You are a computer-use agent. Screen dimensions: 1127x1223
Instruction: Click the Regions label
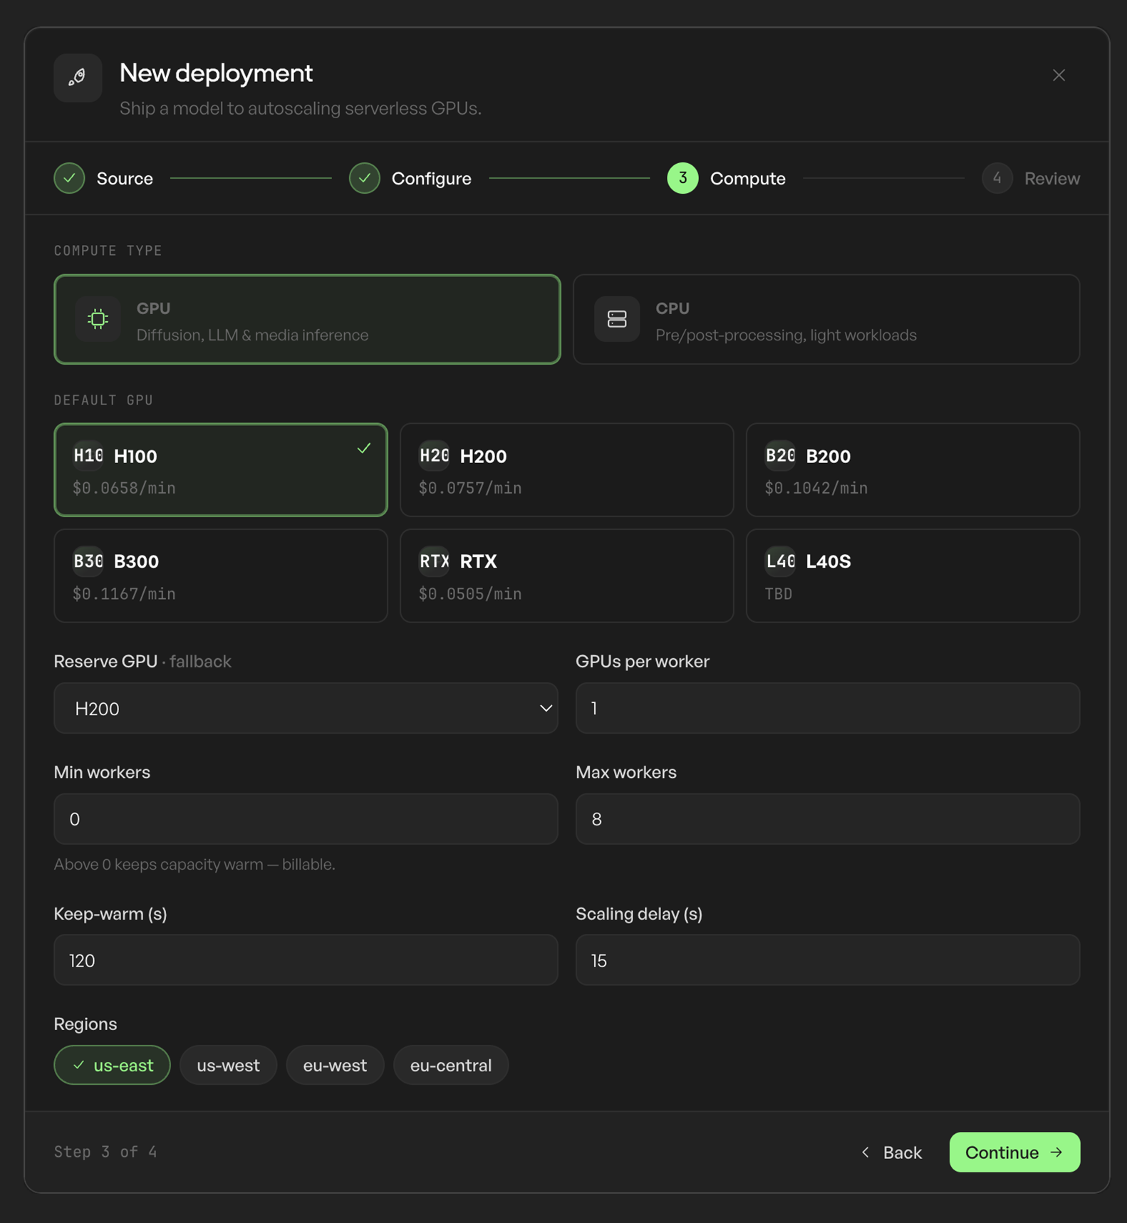tap(85, 1024)
